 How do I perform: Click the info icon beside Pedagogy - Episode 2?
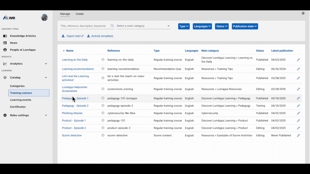tap(103, 105)
